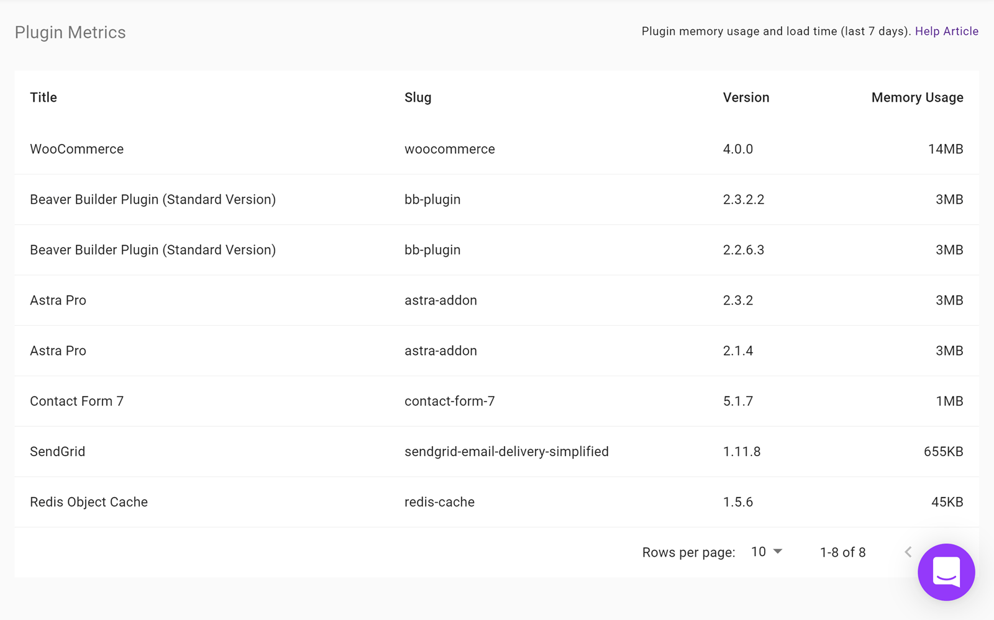
Task: Select the version 4.0.0 cell
Action: click(x=738, y=149)
